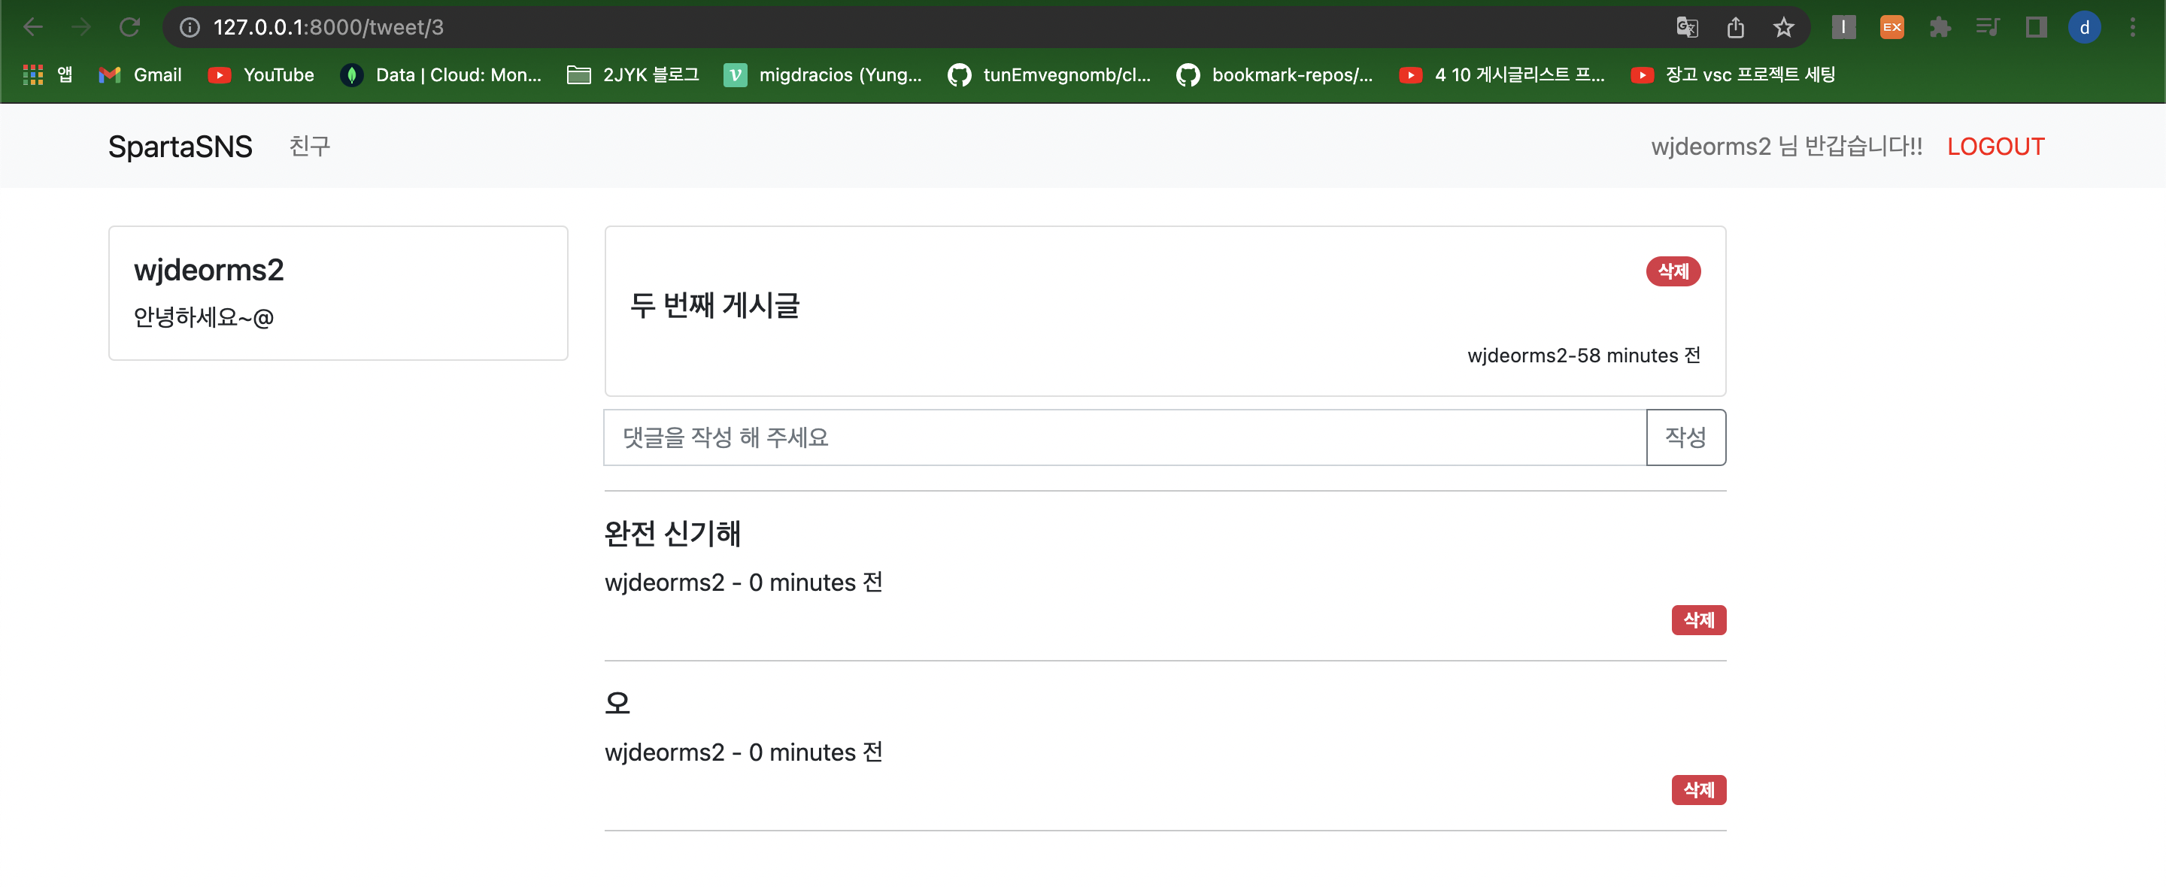This screenshot has height=887, width=2166.
Task: Click greeting text wjdeorms2 님 반갑습니다!!
Action: 1787,147
